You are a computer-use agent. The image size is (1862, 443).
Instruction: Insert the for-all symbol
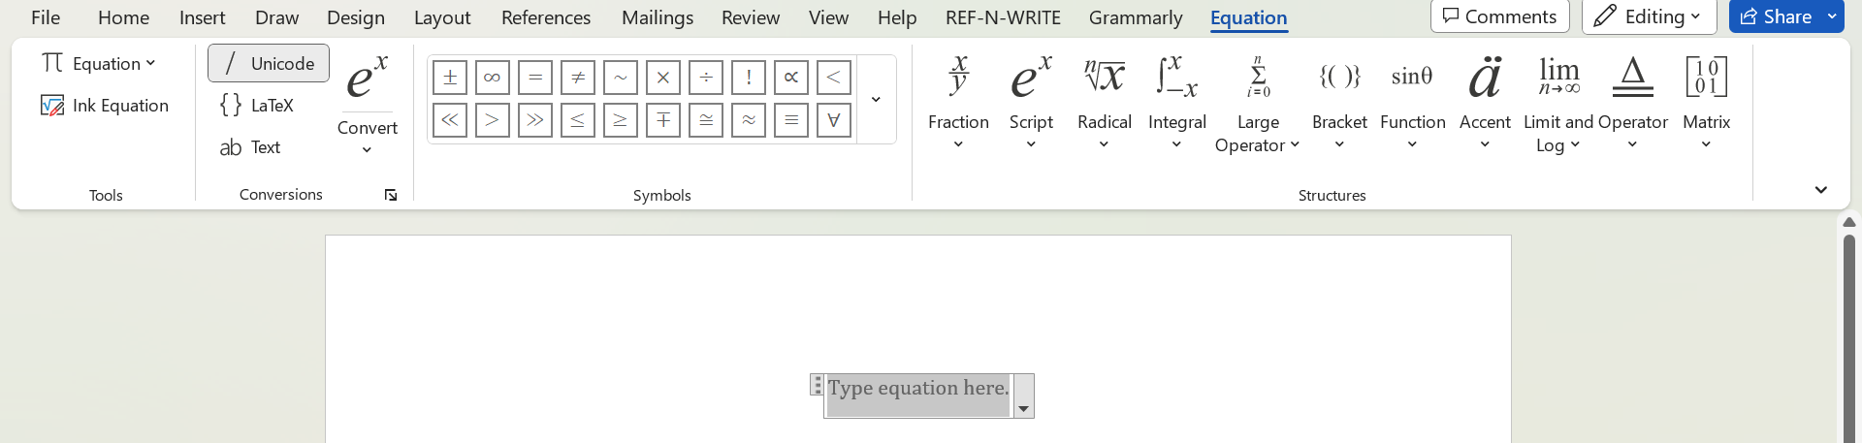point(834,120)
